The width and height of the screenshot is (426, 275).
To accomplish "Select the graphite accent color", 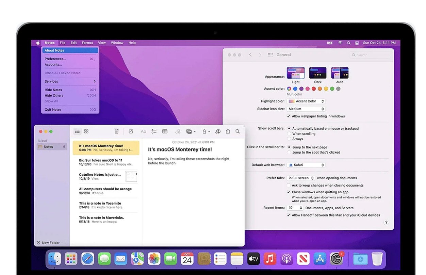I will point(338,89).
